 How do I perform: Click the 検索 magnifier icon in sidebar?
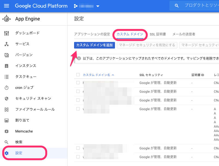tap(7, 142)
